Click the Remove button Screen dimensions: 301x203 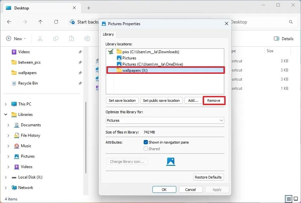(x=214, y=101)
